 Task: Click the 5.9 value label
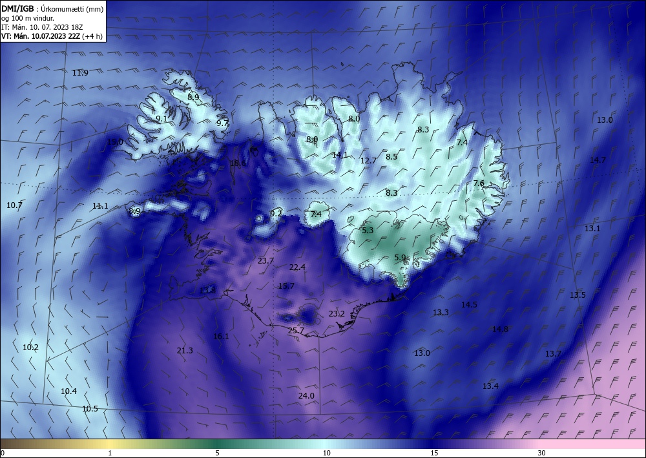(x=400, y=258)
